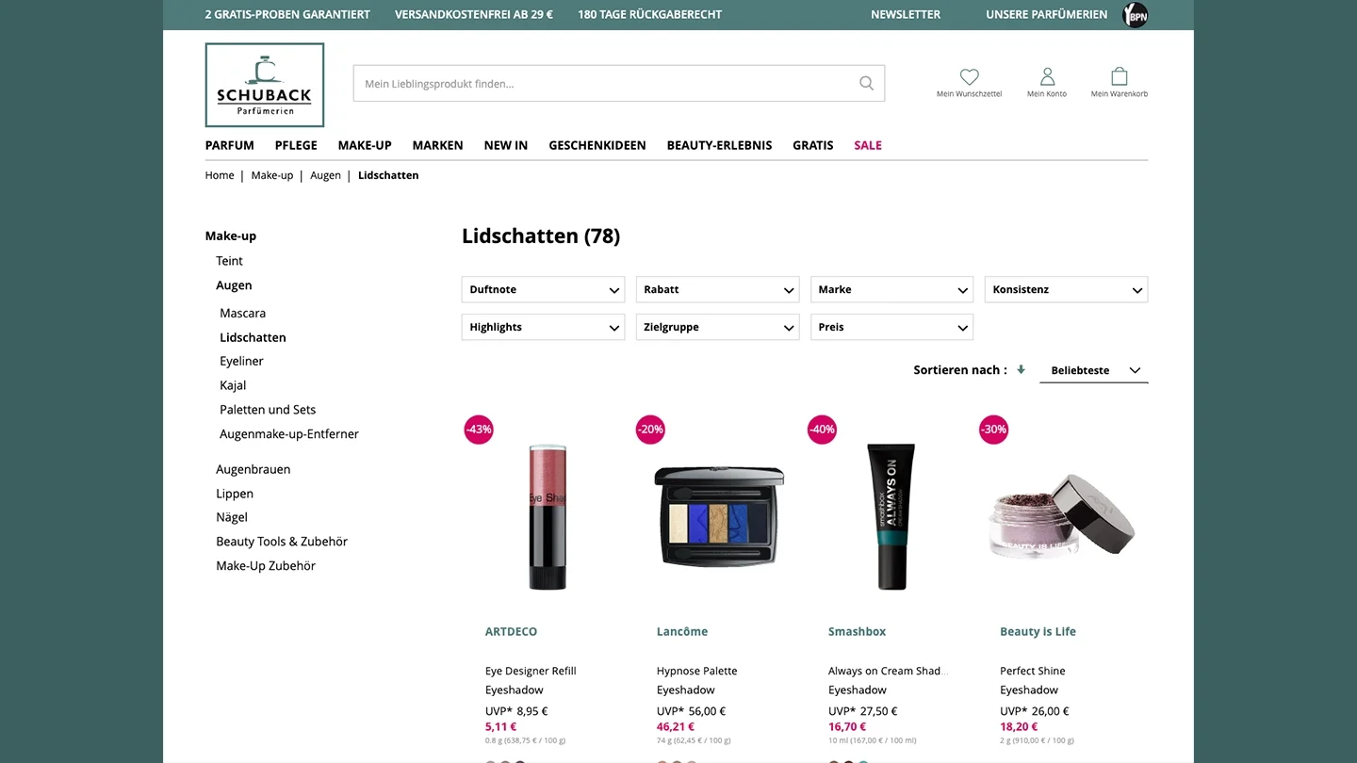Select Kajal category

point(233,385)
